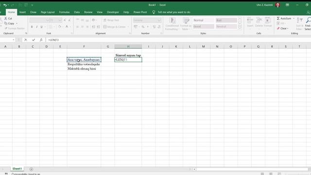This screenshot has height=175, width=311.
Task: Open the font name dropdown
Action: pos(48,20)
